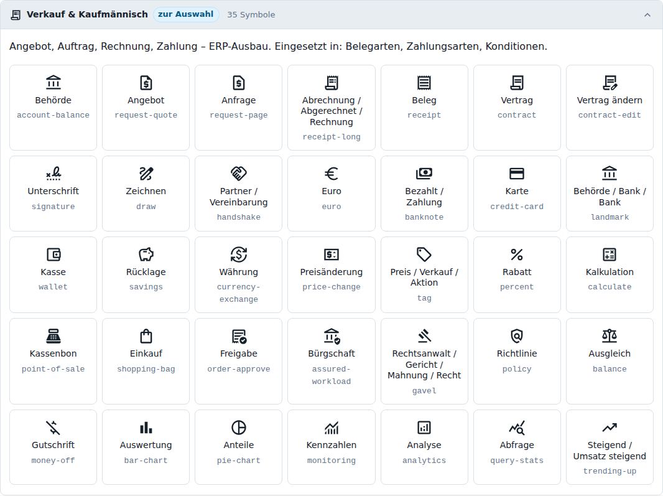Click the 'Verkauf & Kaufmännisch' section title
The height and width of the screenshot is (496, 663).
pos(87,14)
